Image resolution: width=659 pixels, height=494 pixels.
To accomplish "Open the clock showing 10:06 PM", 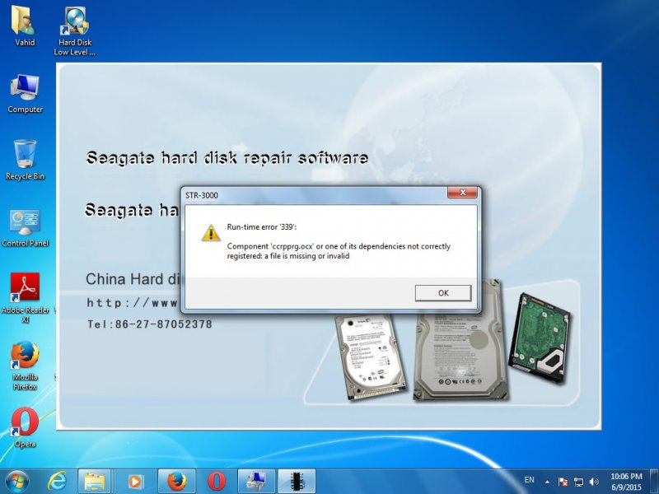I will click(626, 482).
